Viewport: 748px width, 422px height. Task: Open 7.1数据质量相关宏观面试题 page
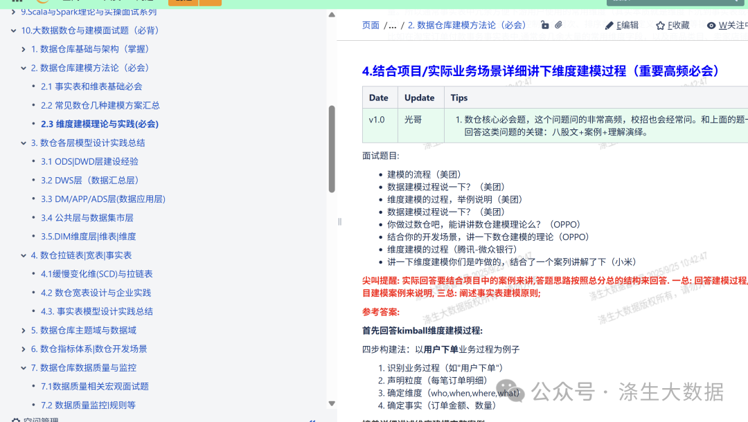pos(95,386)
